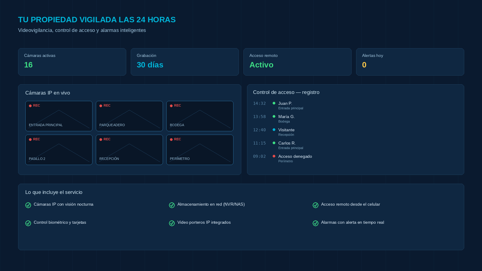The width and height of the screenshot is (482, 271).
Task: Click the checkmark icon beside Control biométrico y tarjetas
Action: point(28,223)
